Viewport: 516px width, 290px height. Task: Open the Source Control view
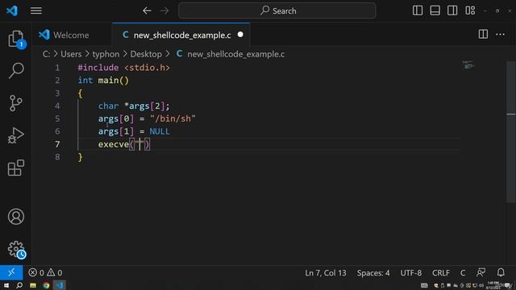(x=16, y=103)
